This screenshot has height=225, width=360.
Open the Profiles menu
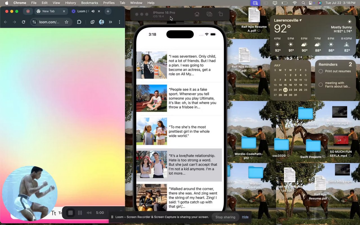(109, 3)
